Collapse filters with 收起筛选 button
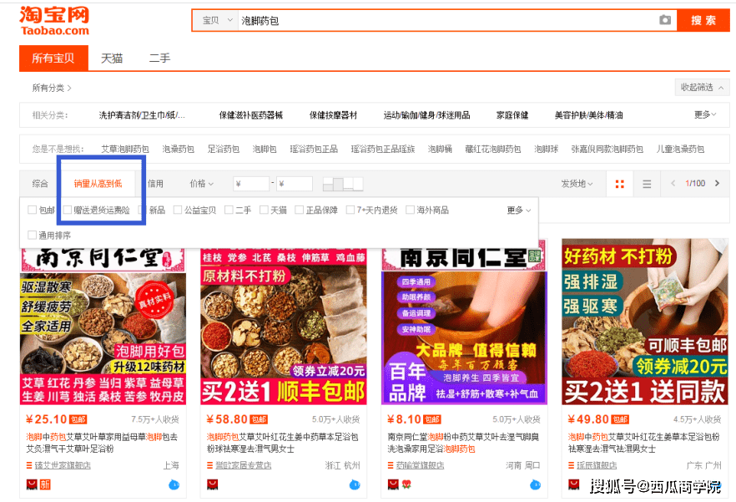Screen dimensions: 736x502 tap(702, 88)
